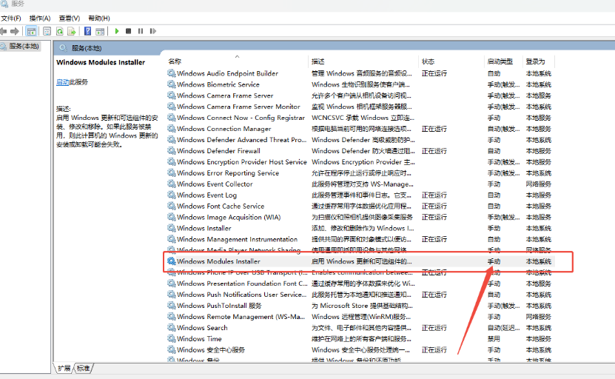
Task: Select Windows Defender Advanced Threat Pro... service
Action: (241, 140)
